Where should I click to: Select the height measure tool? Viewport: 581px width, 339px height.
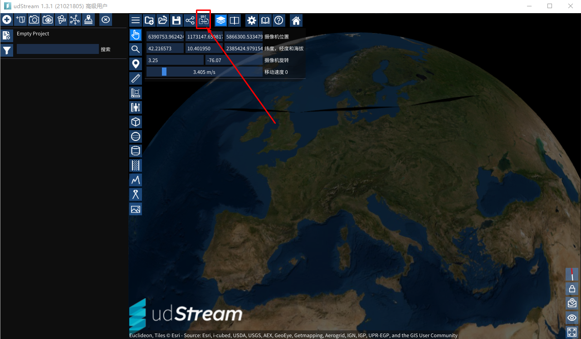click(136, 107)
